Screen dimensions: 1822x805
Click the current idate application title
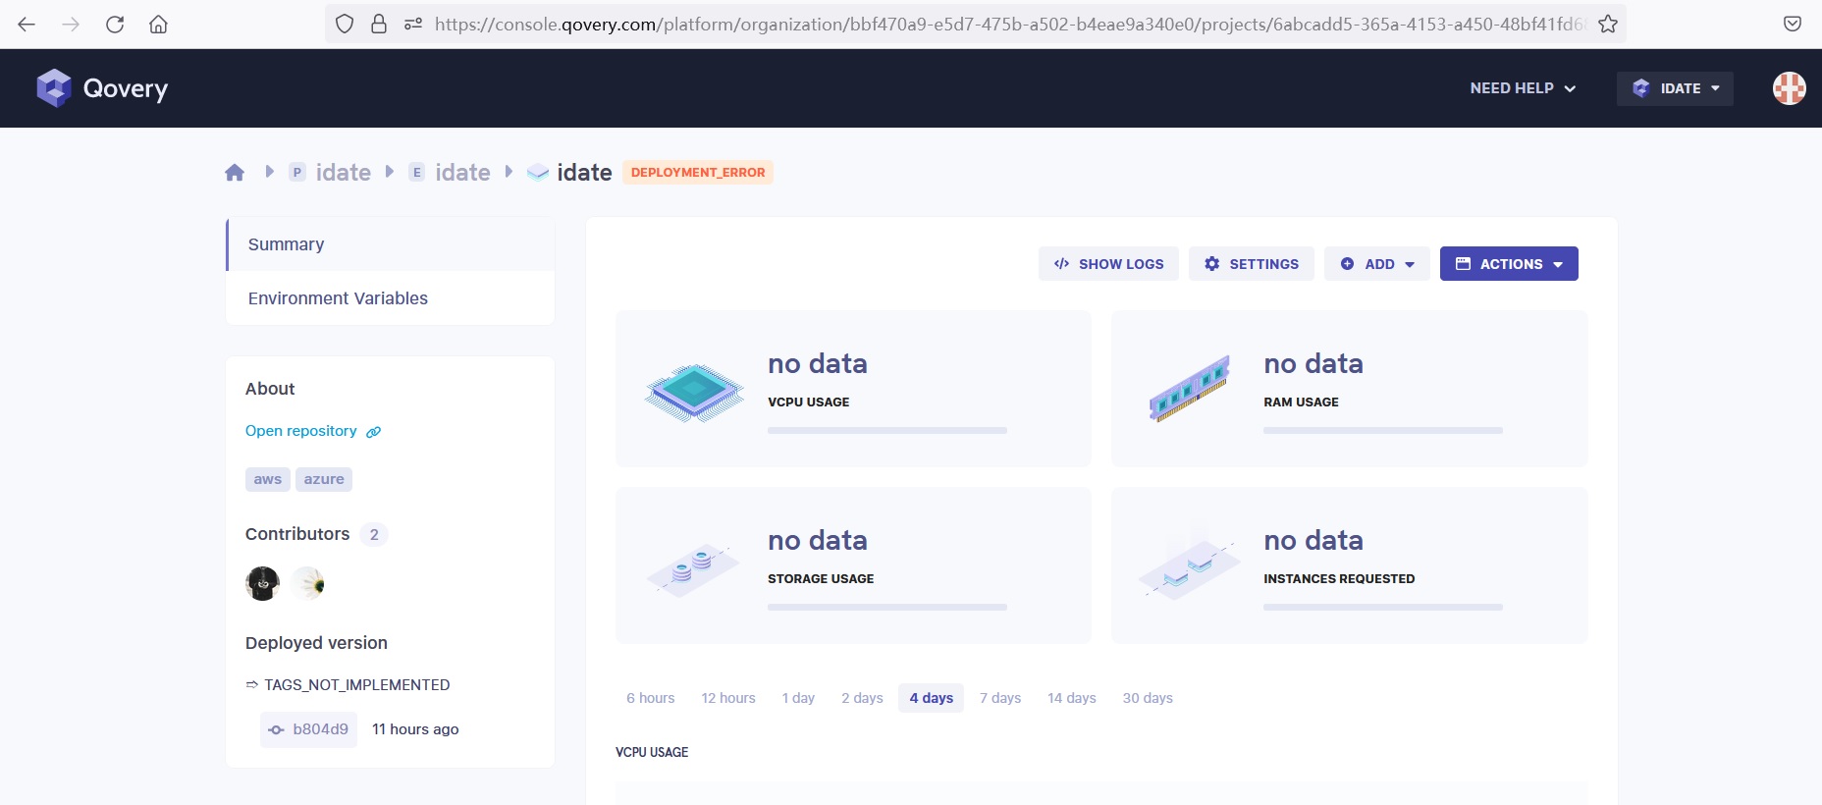click(584, 173)
